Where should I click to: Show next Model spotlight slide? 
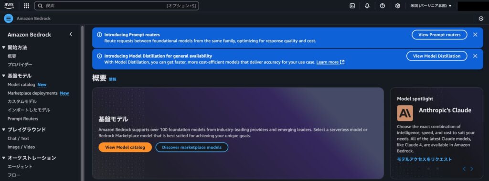coord(471,169)
